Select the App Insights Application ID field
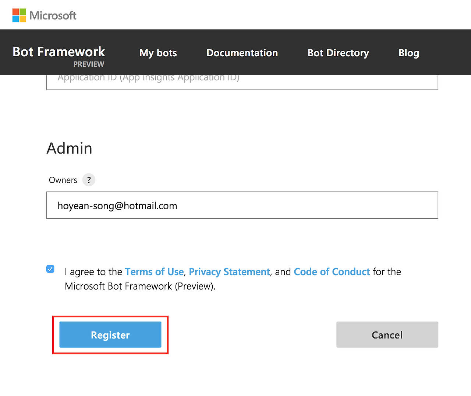This screenshot has height=396, width=471. (x=242, y=82)
